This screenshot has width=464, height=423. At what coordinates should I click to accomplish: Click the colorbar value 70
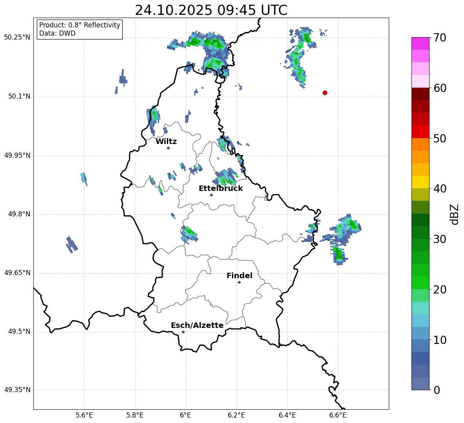coord(440,38)
